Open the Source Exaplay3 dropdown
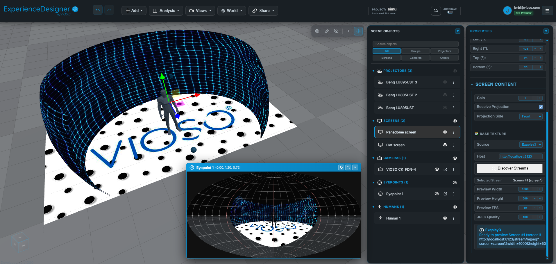This screenshot has width=556, height=264. [531, 145]
